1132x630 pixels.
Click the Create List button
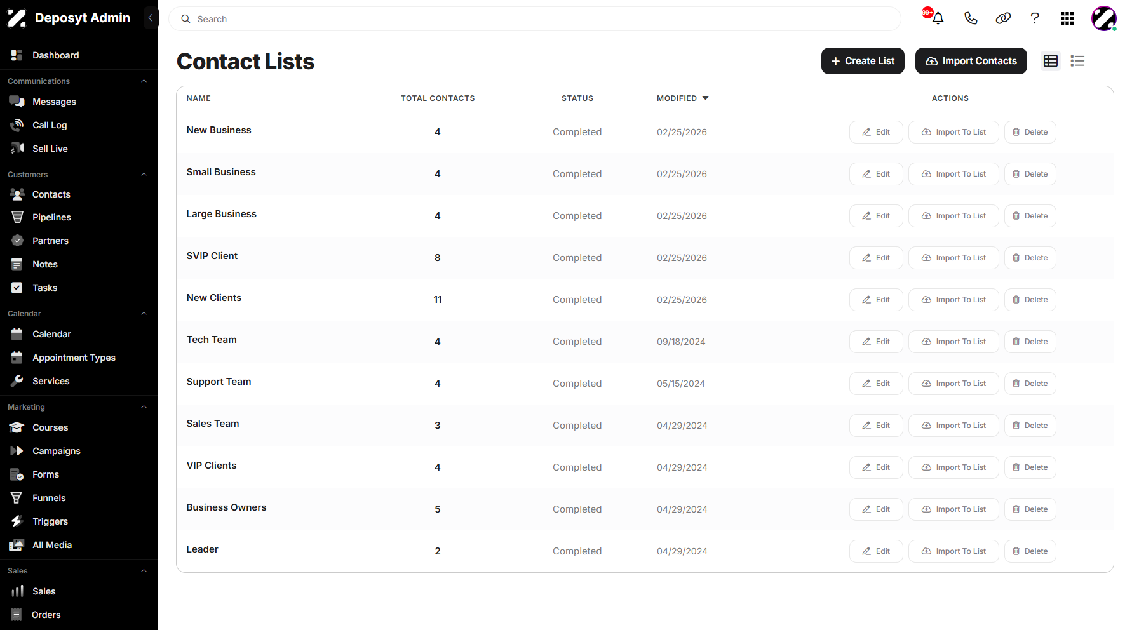click(x=863, y=61)
